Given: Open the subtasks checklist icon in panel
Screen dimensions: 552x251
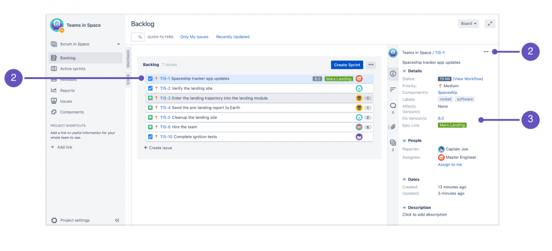Looking at the screenshot, I should 393,142.
